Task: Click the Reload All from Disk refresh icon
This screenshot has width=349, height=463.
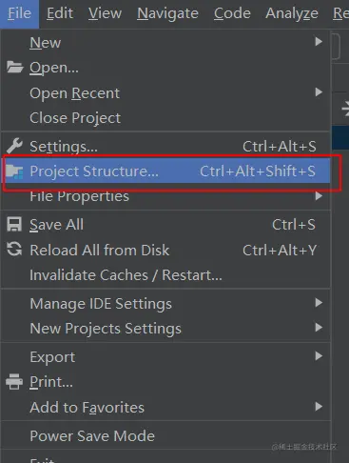Action: (14, 250)
